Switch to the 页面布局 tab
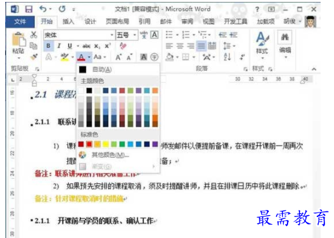This screenshot has height=238, width=334. click(117, 22)
